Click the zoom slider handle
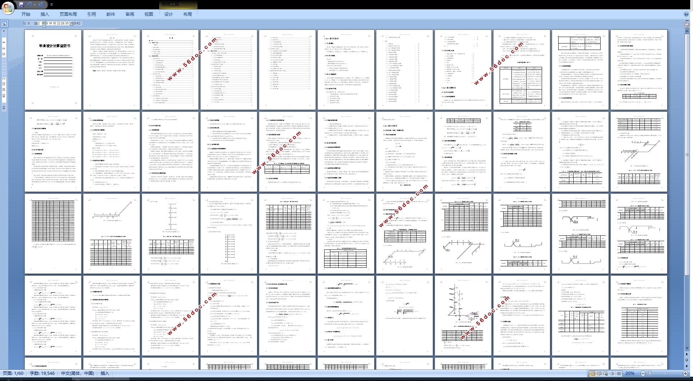The height and width of the screenshot is (381, 693). pyautogui.click(x=650, y=373)
